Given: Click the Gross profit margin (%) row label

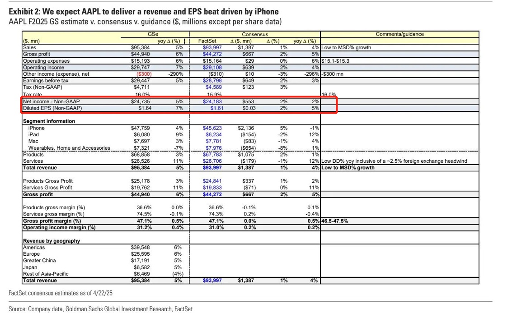Looking at the screenshot, I should [52, 221].
